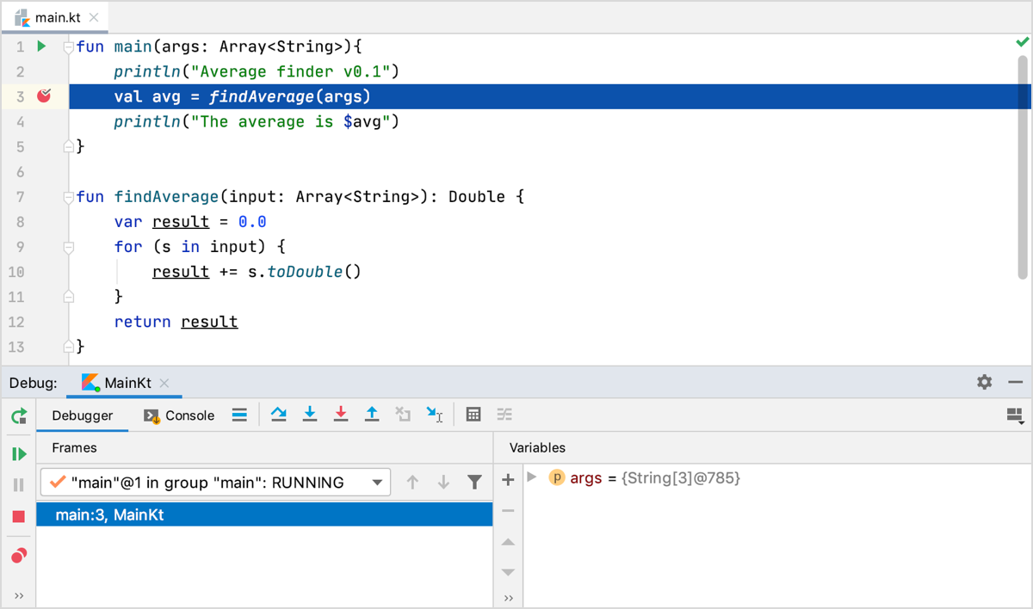Rerun the MainKt debug session
This screenshot has width=1033, height=609.
(19, 416)
